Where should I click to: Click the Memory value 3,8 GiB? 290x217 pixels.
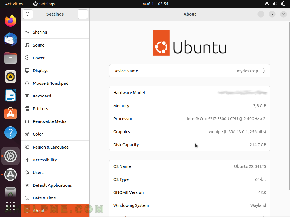[260, 106]
